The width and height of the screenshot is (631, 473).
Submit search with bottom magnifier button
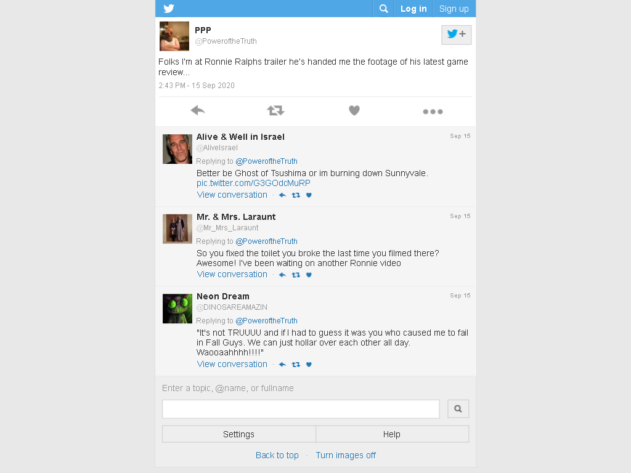tap(458, 409)
